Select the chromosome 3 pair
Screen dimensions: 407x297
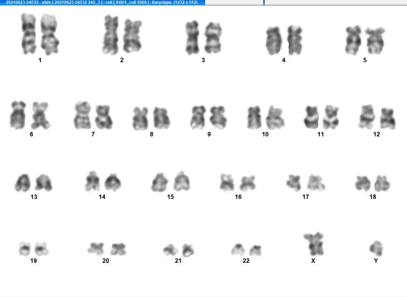point(203,38)
